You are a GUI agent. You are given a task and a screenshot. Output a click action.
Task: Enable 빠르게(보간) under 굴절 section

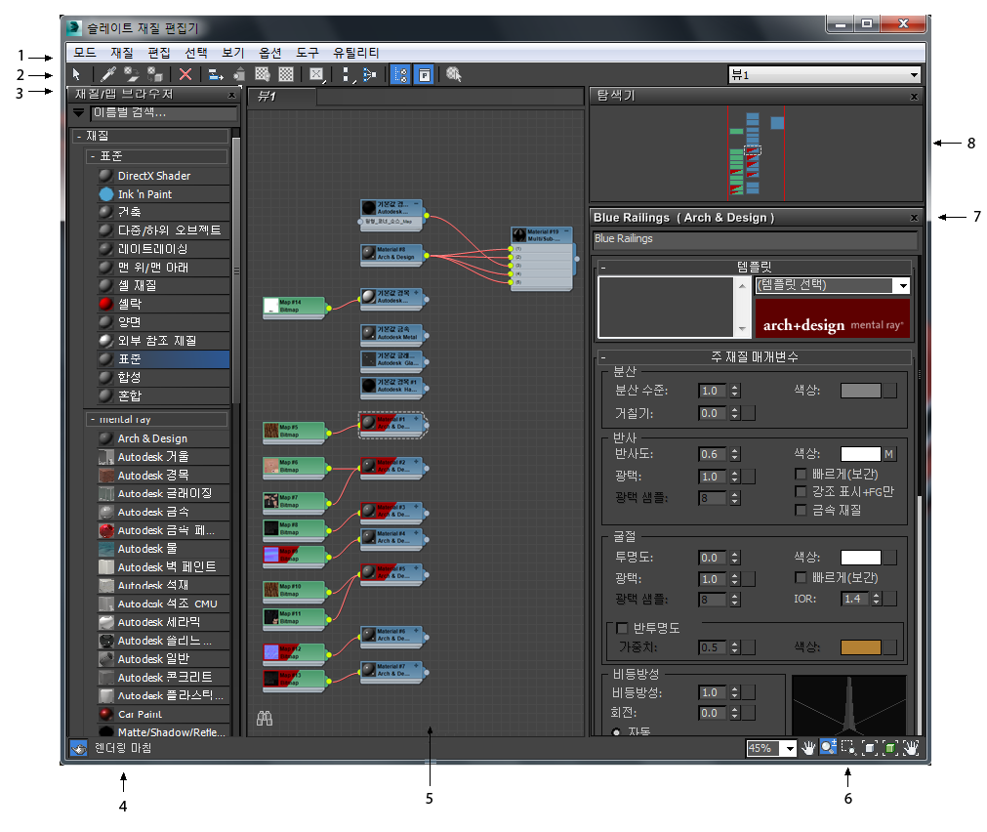click(801, 577)
